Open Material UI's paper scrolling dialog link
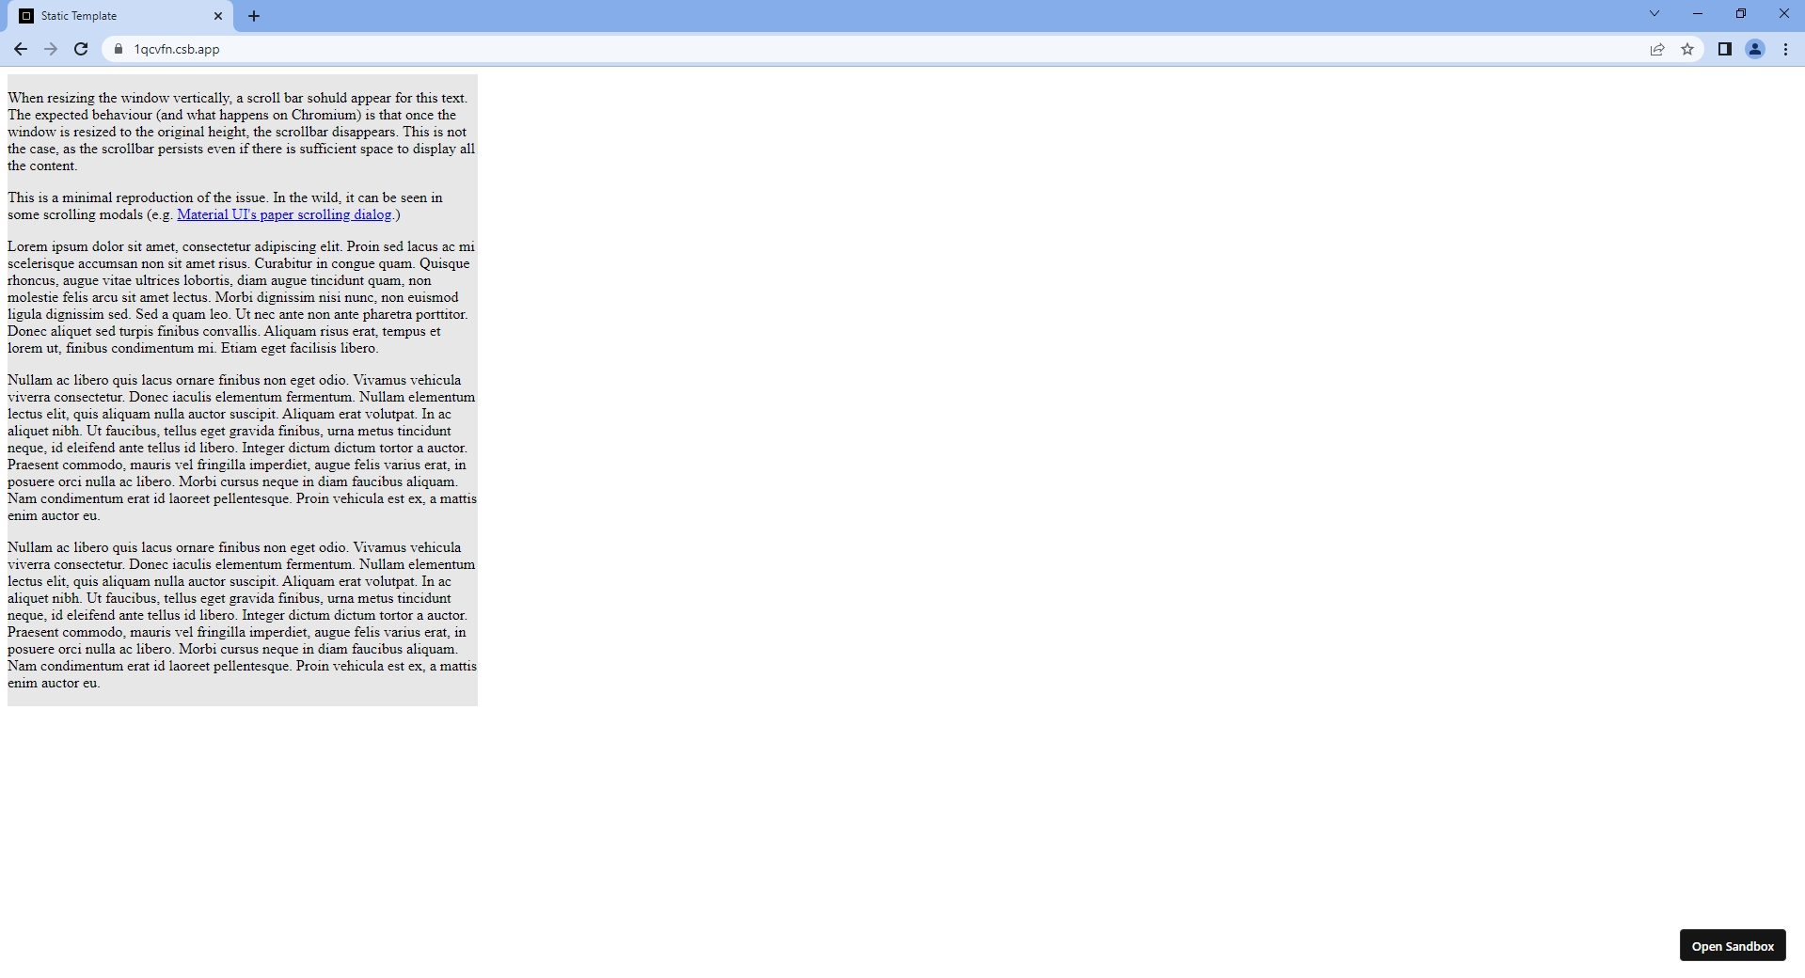Screen dimensions: 1805x978 (284, 214)
